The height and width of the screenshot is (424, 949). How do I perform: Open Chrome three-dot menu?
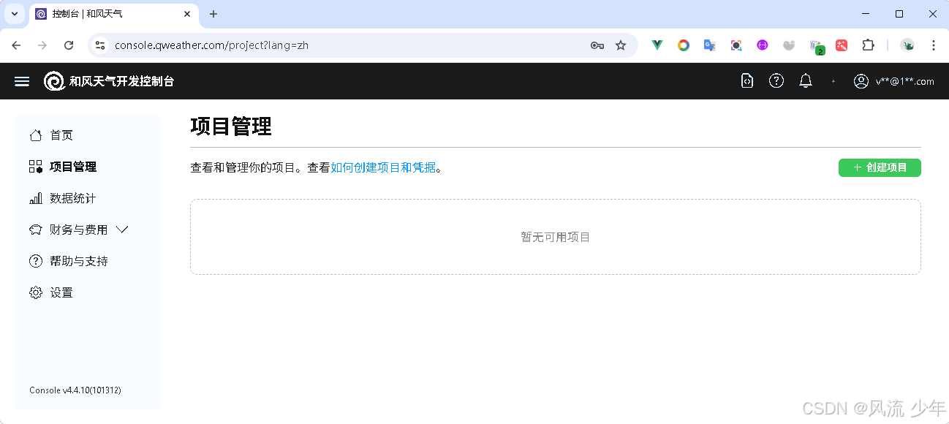[x=934, y=45]
